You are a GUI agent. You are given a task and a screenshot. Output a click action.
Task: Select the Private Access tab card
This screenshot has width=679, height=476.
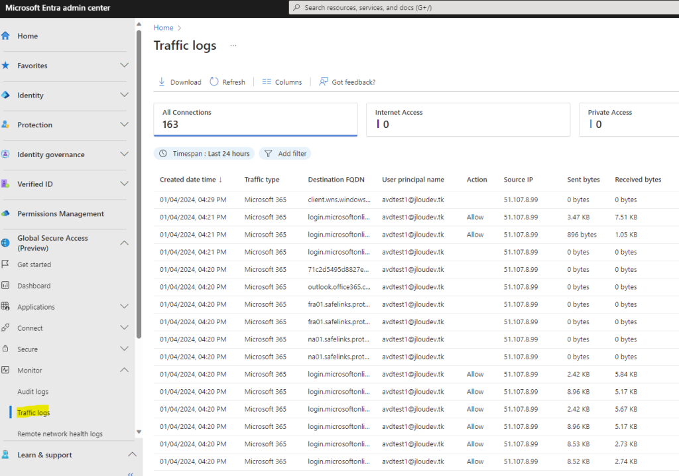point(629,119)
